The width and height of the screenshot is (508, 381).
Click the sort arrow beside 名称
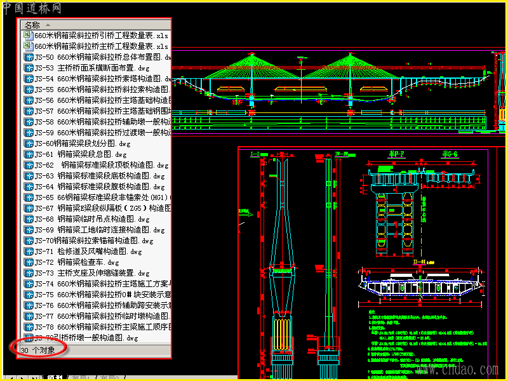[x=48, y=25]
